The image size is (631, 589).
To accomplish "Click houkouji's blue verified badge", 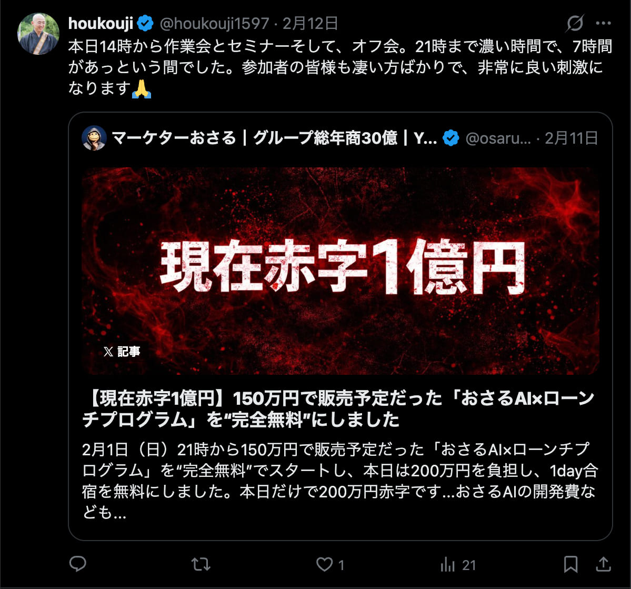I will (x=145, y=23).
